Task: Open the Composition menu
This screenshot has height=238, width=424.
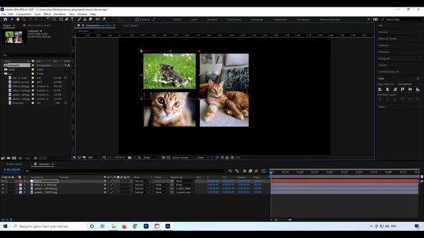Action: tap(24, 14)
